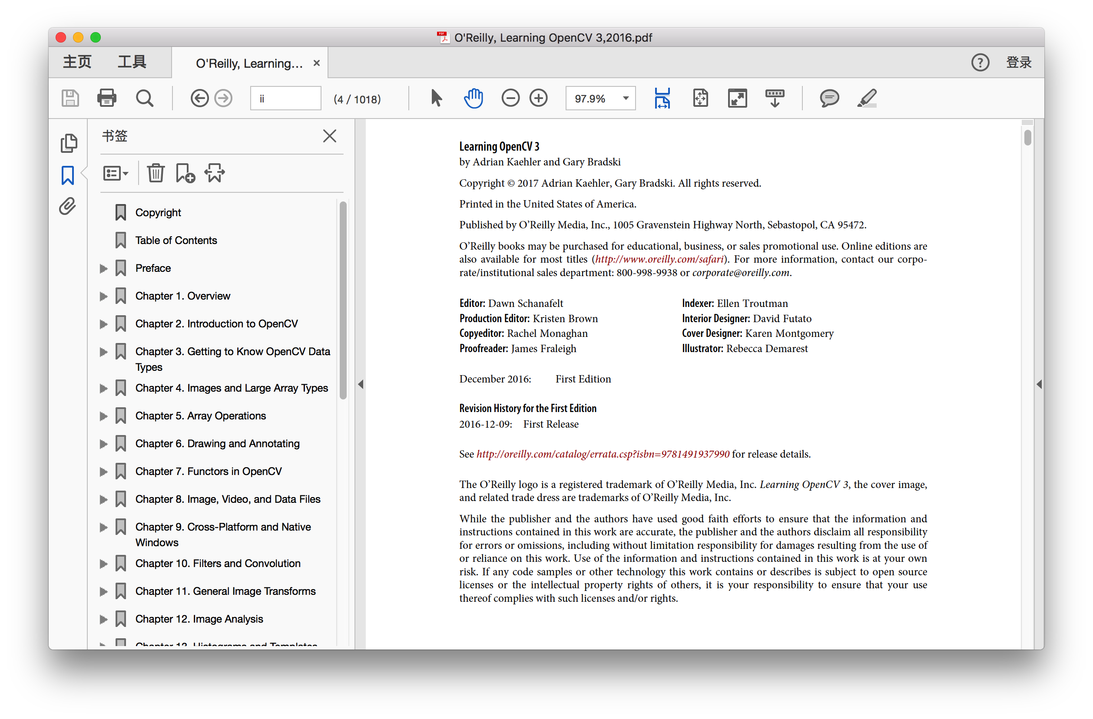This screenshot has height=719, width=1093.
Task: Open the oreilly.com/safari link
Action: tap(659, 259)
